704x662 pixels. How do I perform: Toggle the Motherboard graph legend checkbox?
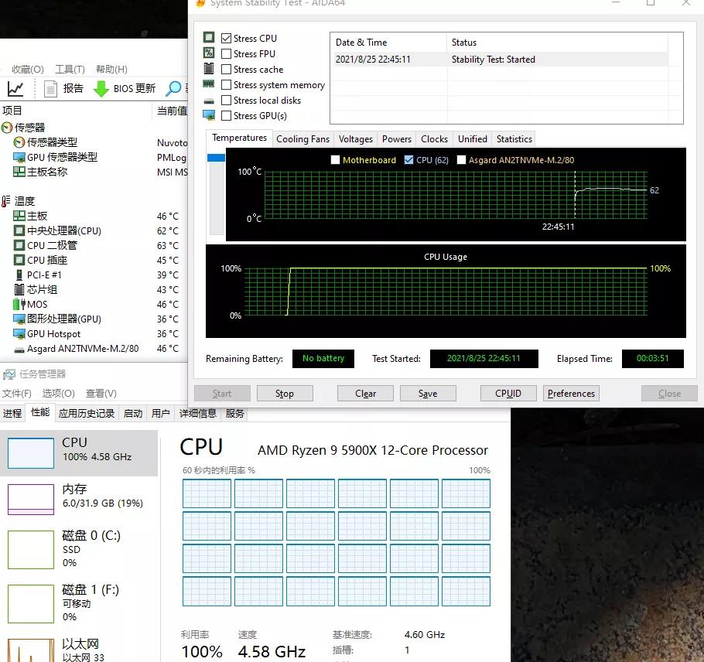point(334,160)
